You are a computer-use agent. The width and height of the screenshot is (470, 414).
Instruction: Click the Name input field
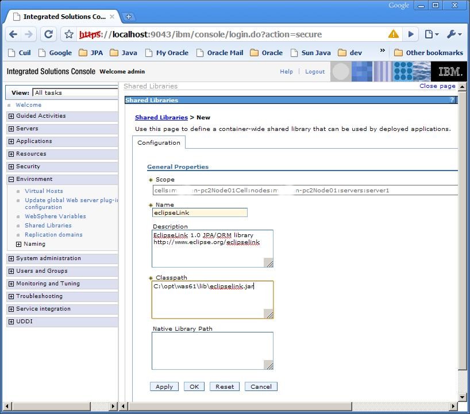pyautogui.click(x=200, y=212)
